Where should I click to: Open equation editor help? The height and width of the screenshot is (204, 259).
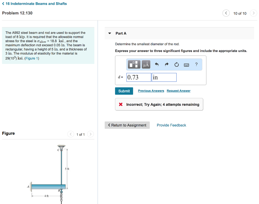196,65
